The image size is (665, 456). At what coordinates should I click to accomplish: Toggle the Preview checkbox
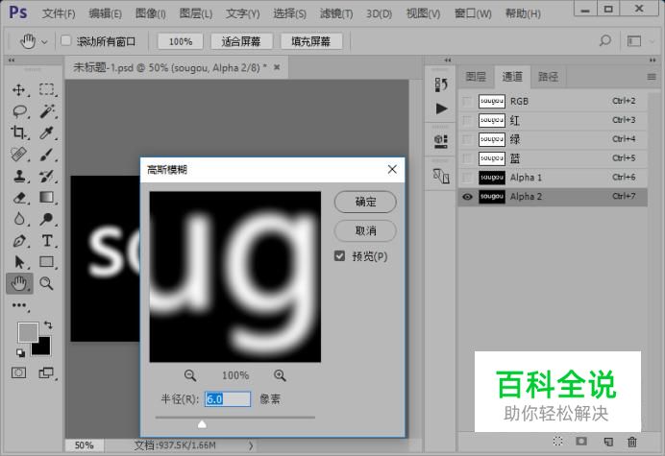coord(339,256)
